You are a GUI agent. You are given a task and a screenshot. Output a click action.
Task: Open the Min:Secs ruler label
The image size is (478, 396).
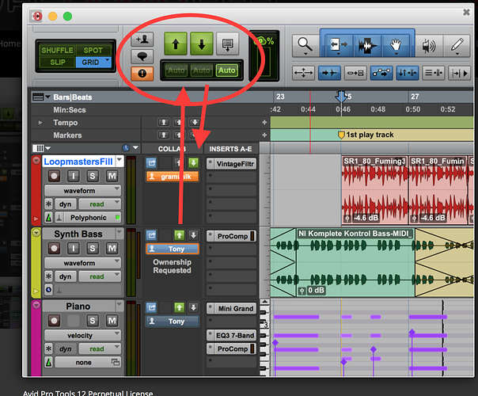pyautogui.click(x=70, y=110)
